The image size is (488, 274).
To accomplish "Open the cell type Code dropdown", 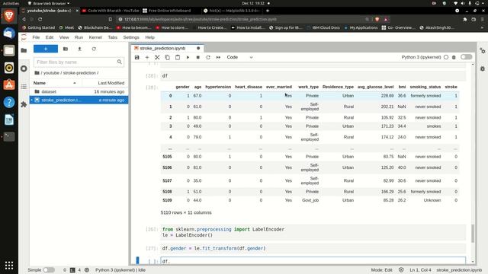I will [x=239, y=57].
